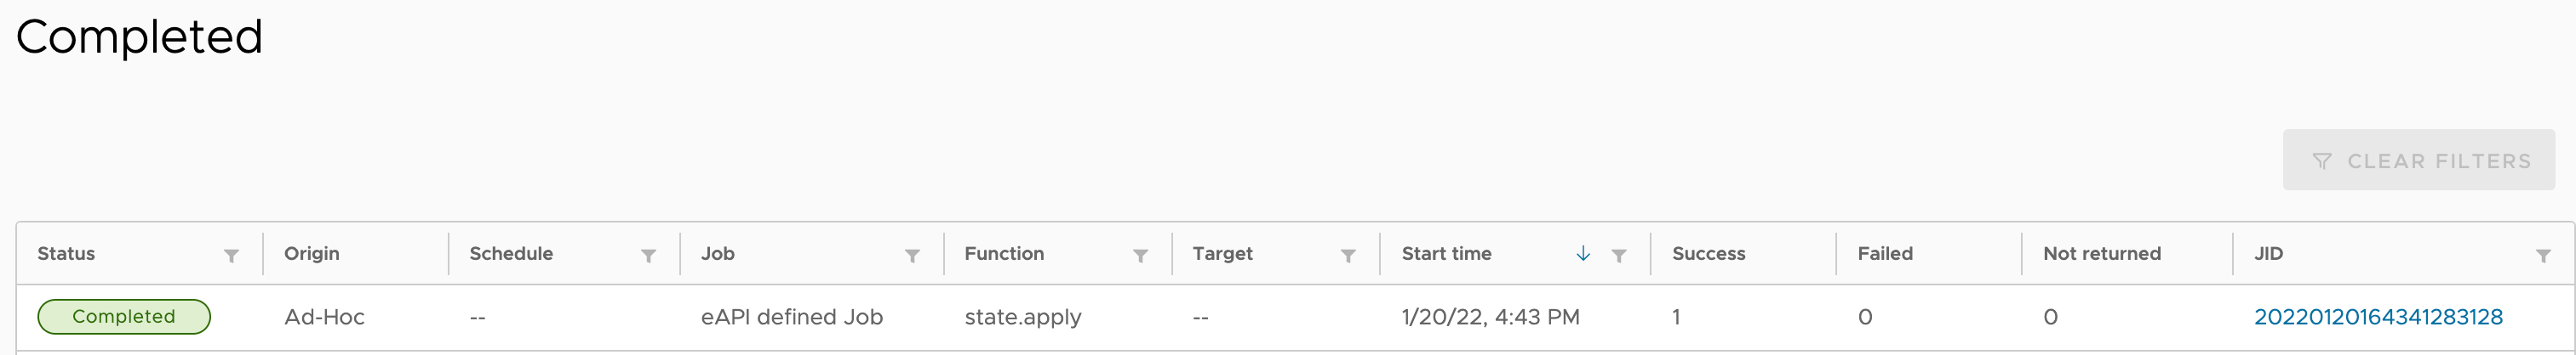The width and height of the screenshot is (2576, 355).
Task: Toggle sort direction arrow on Start time
Action: (x=1583, y=253)
